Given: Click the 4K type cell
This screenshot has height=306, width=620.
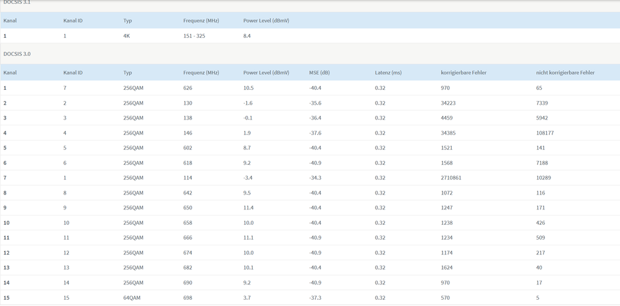Looking at the screenshot, I should (127, 36).
